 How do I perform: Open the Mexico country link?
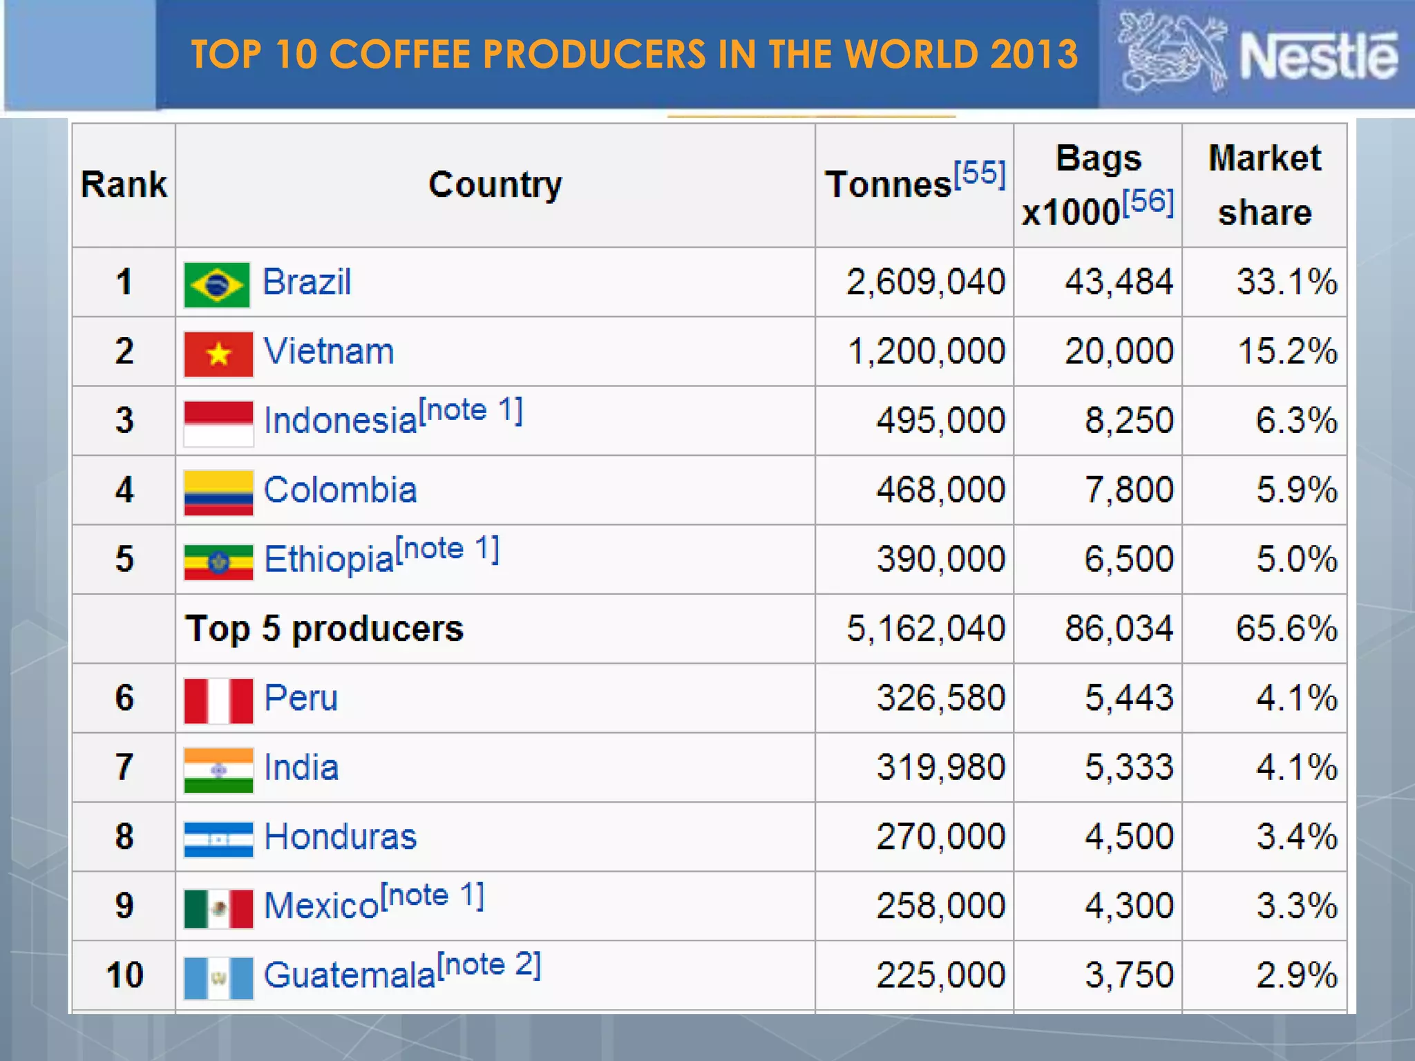[x=322, y=906]
